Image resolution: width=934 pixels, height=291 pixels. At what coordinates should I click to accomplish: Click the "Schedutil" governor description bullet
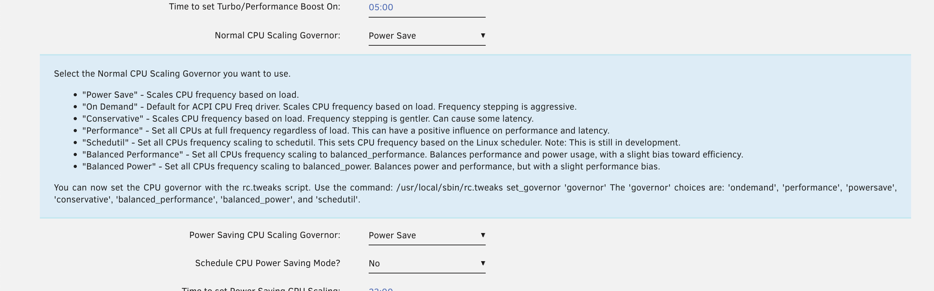click(381, 142)
